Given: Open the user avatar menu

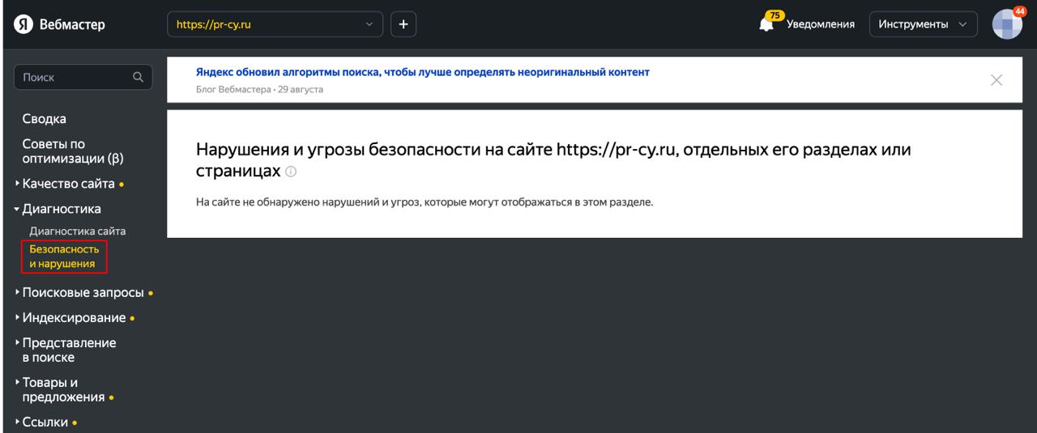Looking at the screenshot, I should point(1008,24).
